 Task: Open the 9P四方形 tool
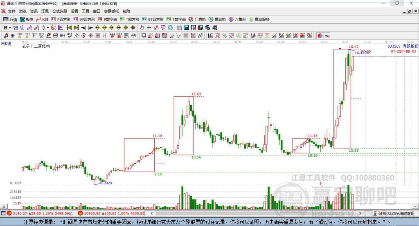[x=84, y=20]
